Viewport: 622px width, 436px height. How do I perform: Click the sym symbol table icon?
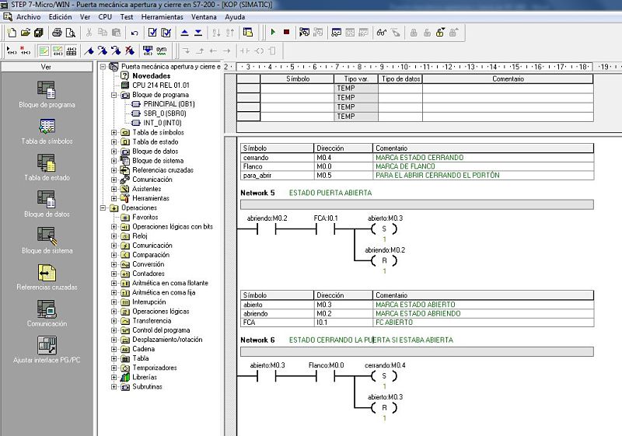[x=162, y=51]
